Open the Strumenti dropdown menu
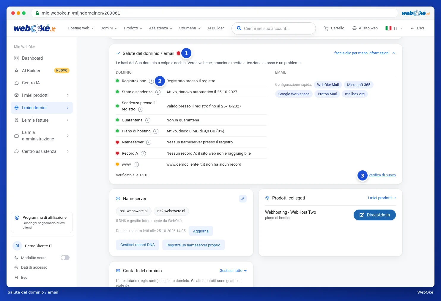441x301 pixels. [190, 28]
